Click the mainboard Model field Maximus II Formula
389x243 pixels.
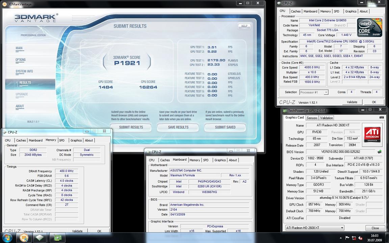click(x=194, y=175)
